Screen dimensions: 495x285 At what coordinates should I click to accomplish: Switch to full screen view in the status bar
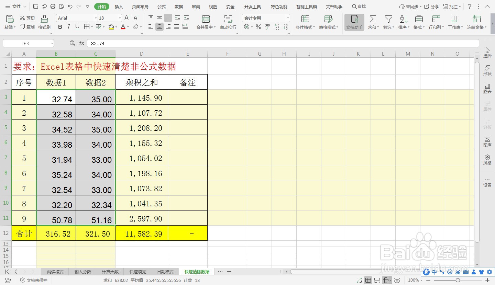coord(359,280)
